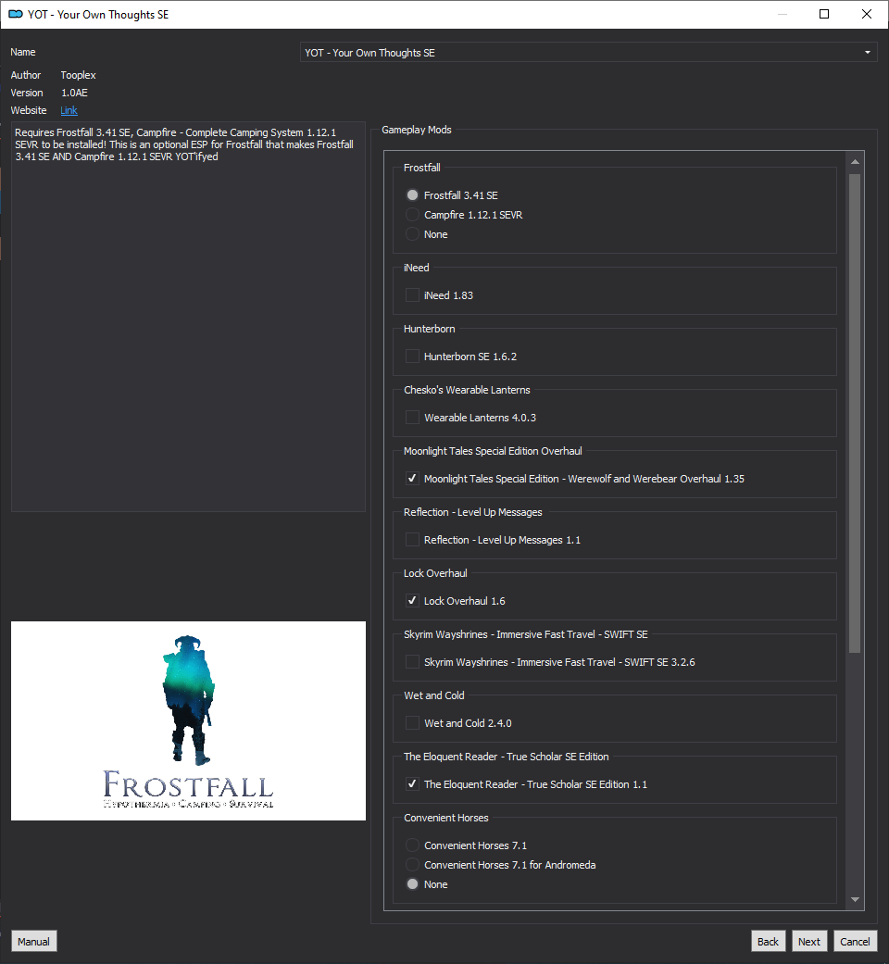Click the Frostfall group label
Screen dimensions: 889x964
[x=421, y=168]
